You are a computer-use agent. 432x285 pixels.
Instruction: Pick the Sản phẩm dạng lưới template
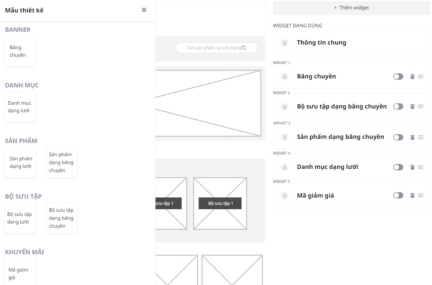point(20,162)
